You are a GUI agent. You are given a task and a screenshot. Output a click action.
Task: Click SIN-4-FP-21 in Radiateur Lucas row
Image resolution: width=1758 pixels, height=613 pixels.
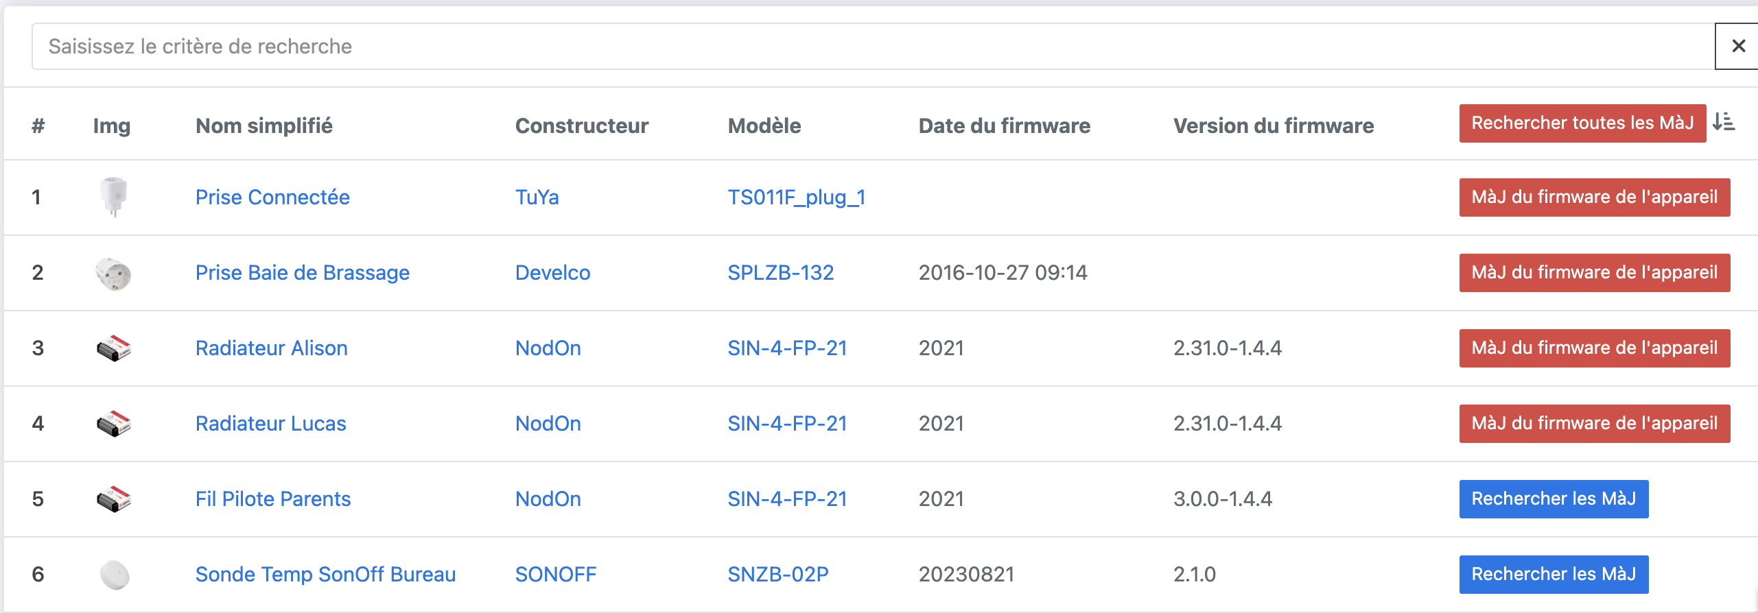pos(787,424)
